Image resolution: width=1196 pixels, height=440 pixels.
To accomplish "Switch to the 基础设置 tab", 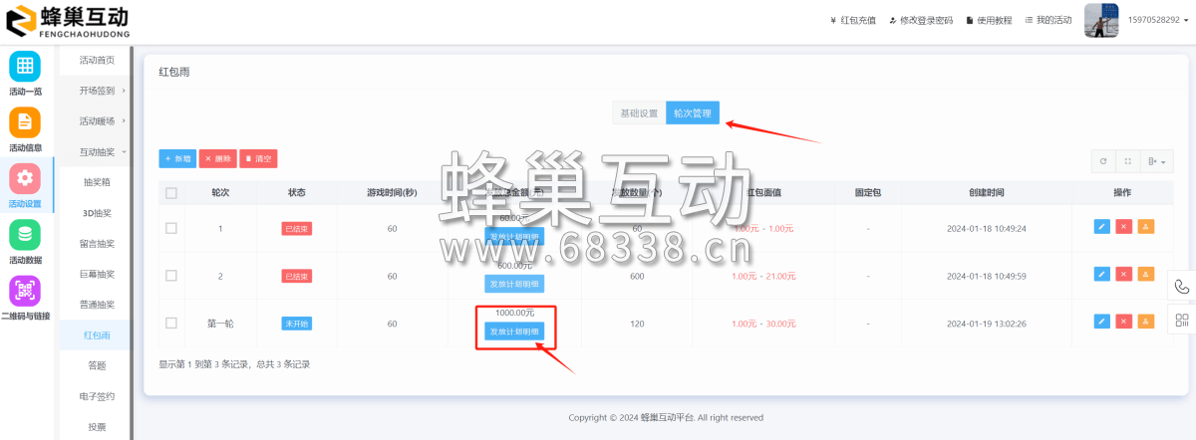I will (639, 113).
